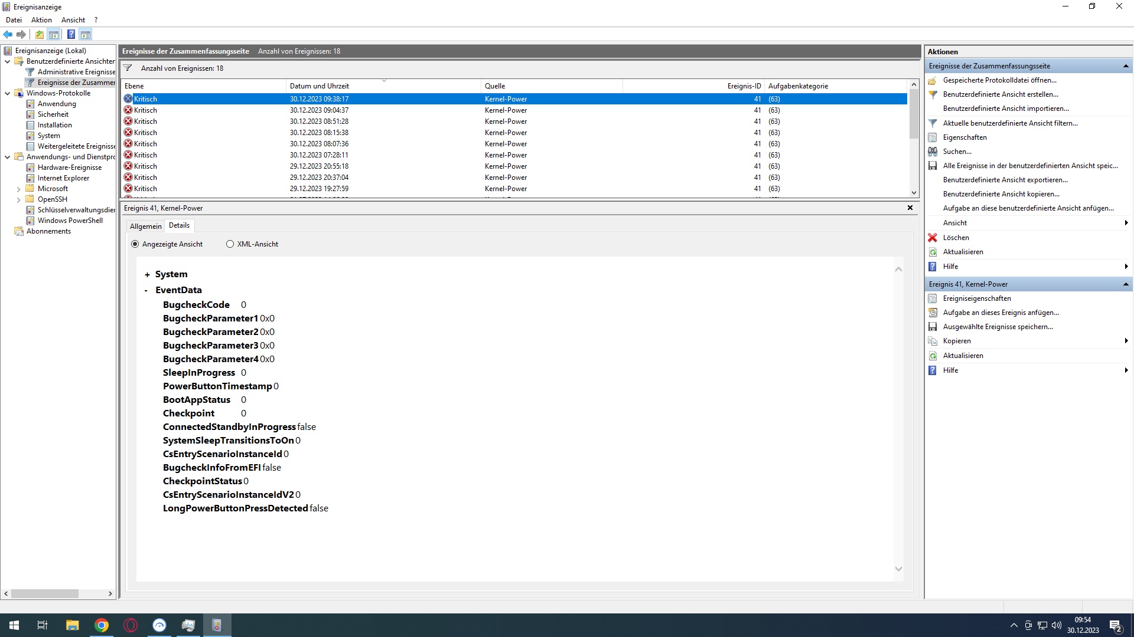1134x637 pixels.
Task: Open the Aktion menu
Action: pyautogui.click(x=41, y=20)
